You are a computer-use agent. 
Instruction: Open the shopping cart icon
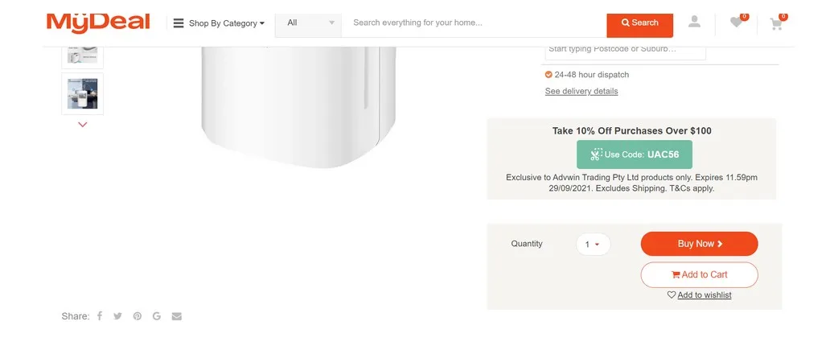(776, 23)
